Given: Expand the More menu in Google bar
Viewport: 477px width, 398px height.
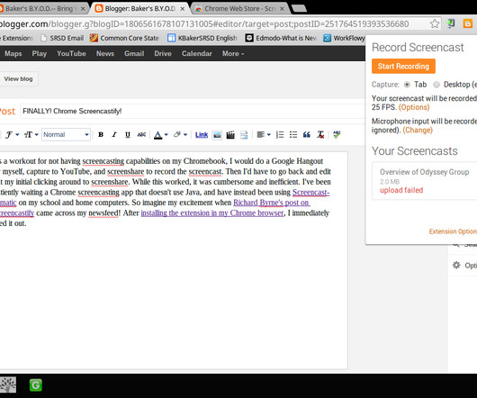Looking at the screenshot, I should tap(233, 53).
